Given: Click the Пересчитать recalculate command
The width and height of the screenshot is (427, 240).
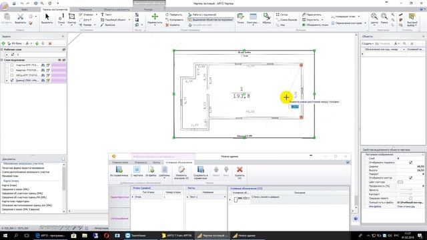Looking at the screenshot, I should tap(312, 15).
